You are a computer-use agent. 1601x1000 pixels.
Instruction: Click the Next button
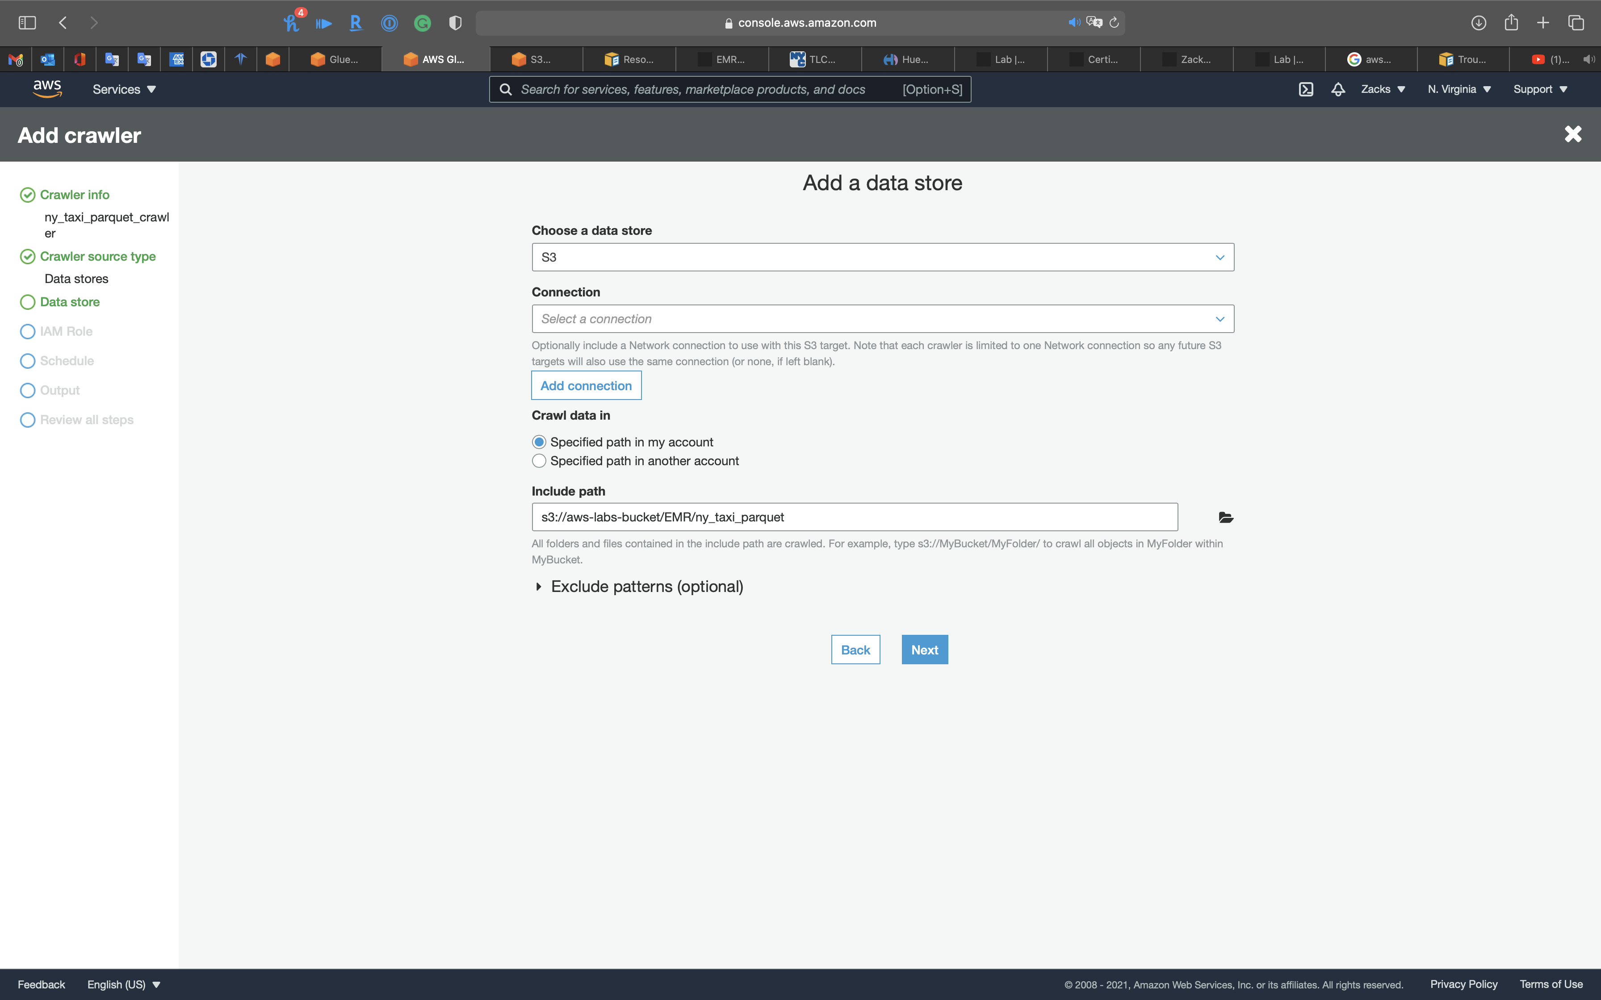pyautogui.click(x=924, y=650)
